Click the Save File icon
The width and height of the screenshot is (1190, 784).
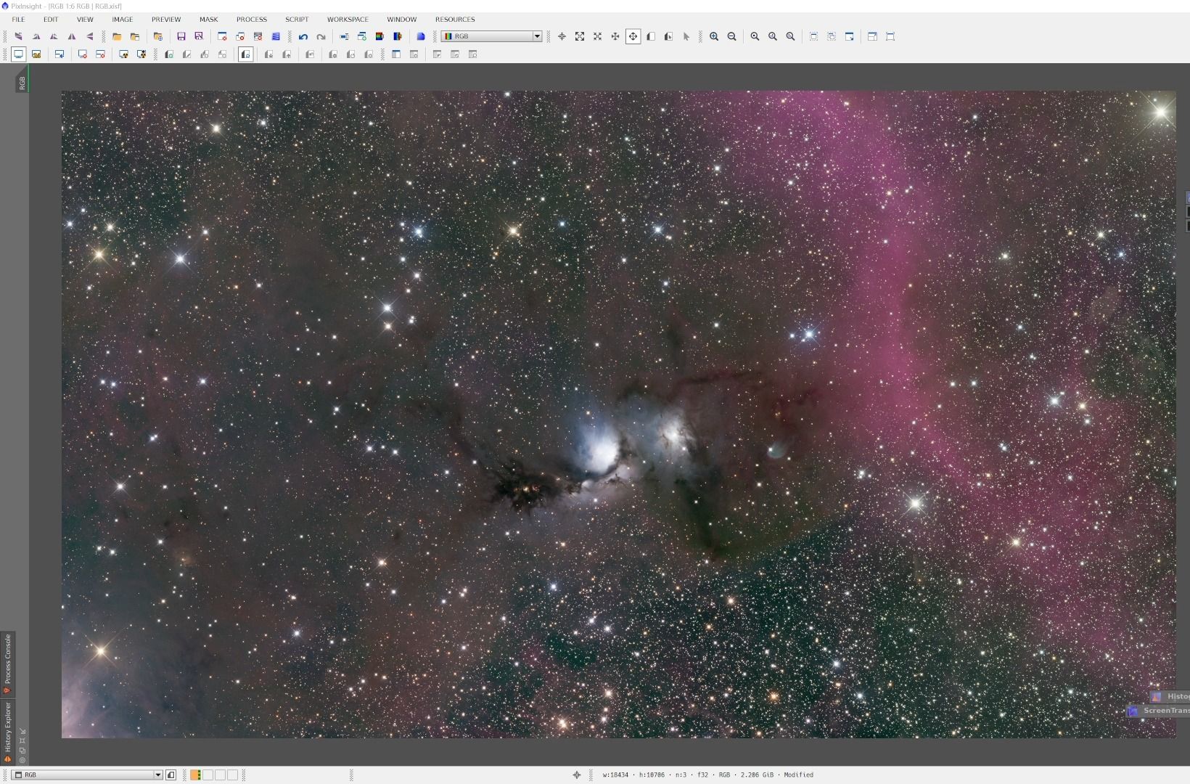point(181,36)
